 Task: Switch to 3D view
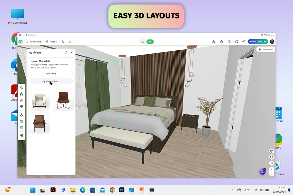click(150, 42)
